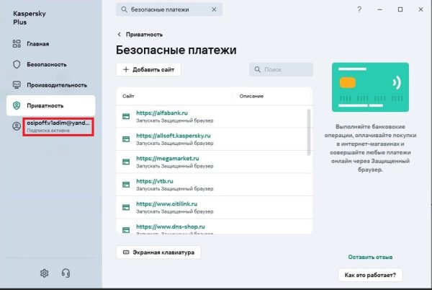Open the https://megamarket.ru link
Screen dimensions: 432x290
point(168,159)
